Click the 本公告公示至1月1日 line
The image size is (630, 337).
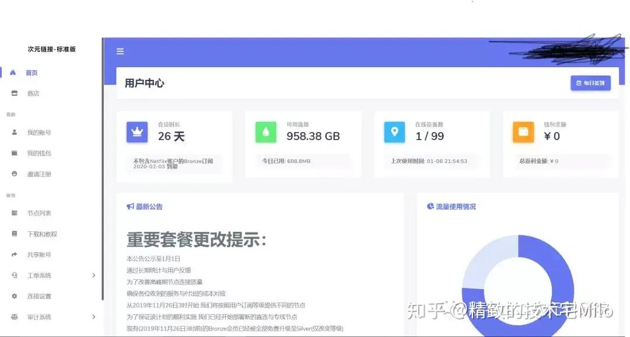pyautogui.click(x=153, y=259)
